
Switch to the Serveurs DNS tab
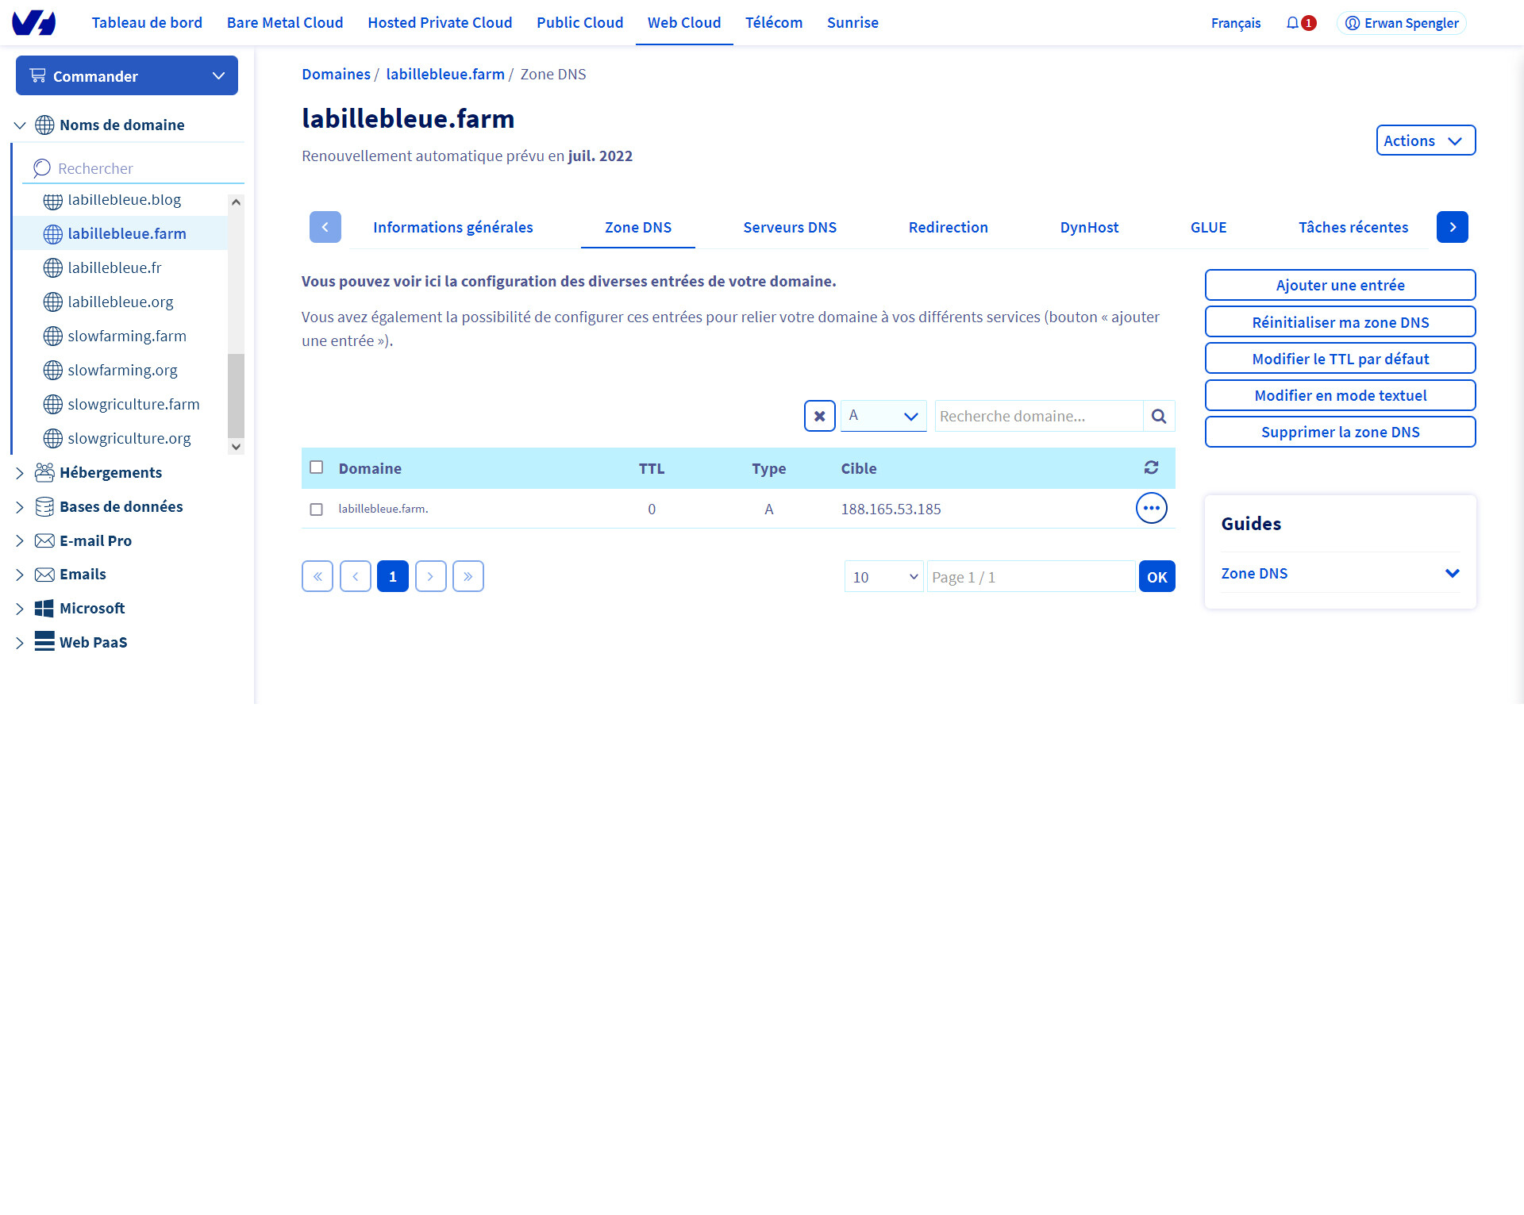[x=790, y=228]
